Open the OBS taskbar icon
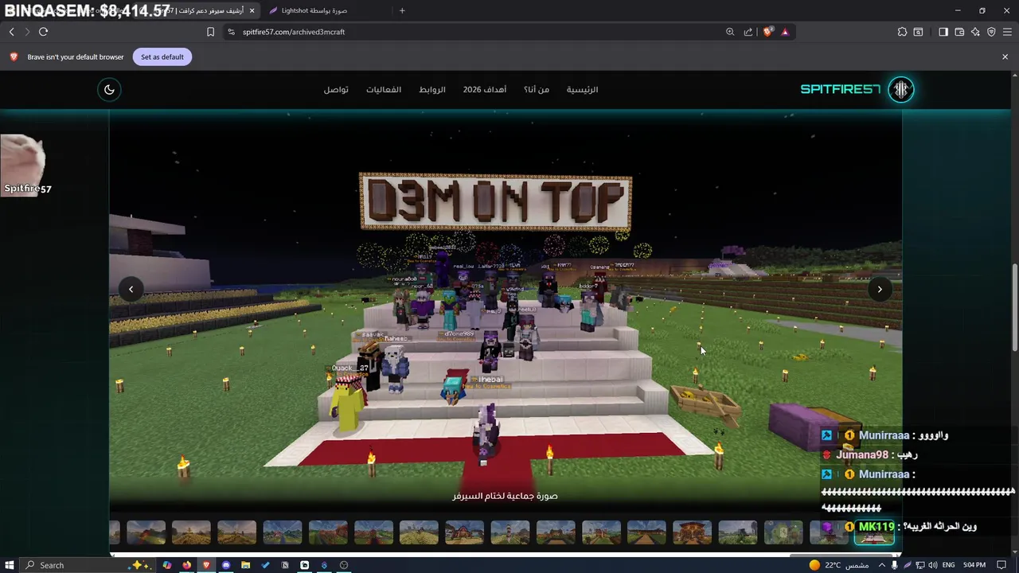 [344, 565]
